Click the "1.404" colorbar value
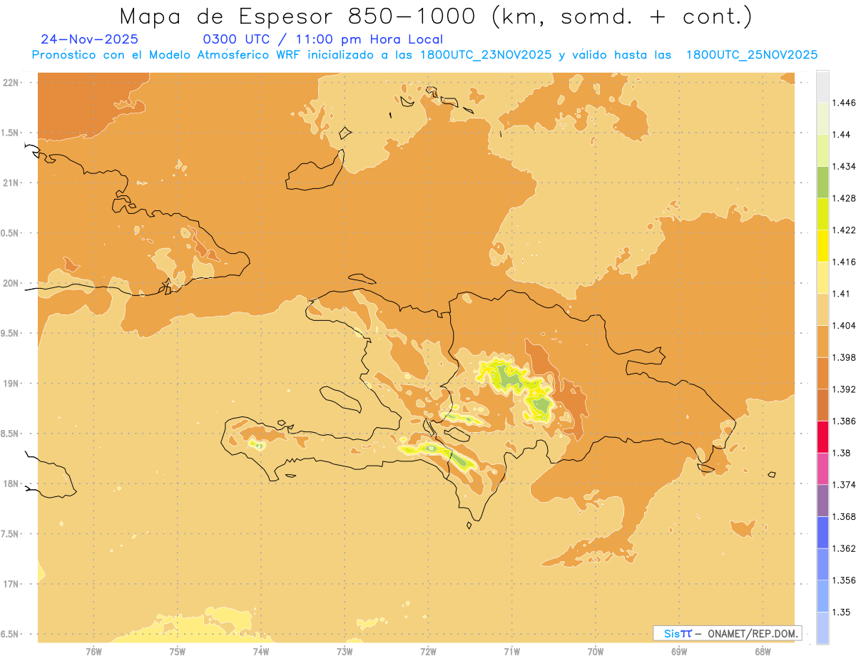 (844, 325)
